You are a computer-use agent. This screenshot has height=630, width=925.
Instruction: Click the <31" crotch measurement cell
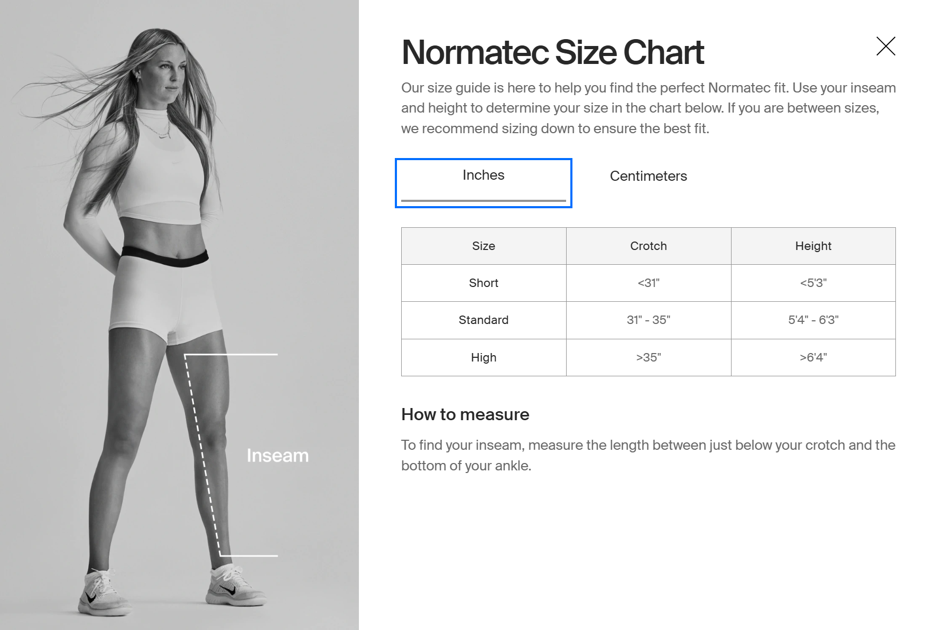648,283
